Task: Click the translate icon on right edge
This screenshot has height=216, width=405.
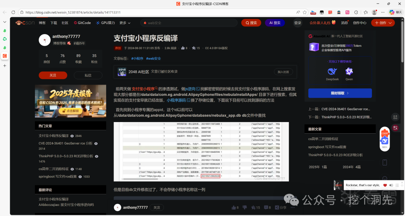Action: click(395, 128)
